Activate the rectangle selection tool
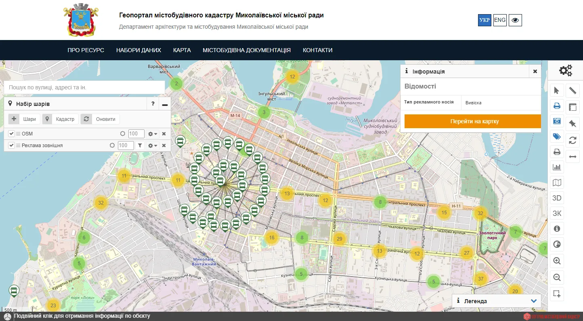 (557, 294)
